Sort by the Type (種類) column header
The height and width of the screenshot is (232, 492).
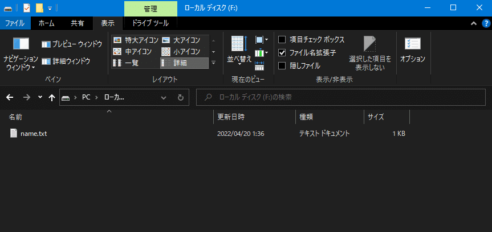click(x=306, y=117)
